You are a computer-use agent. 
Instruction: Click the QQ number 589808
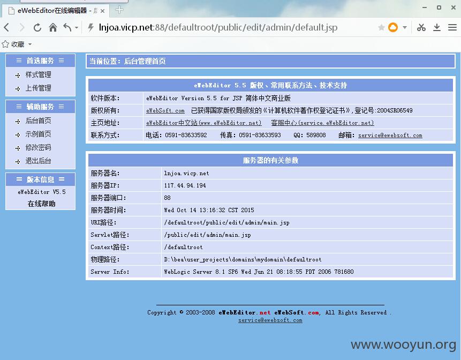point(316,136)
